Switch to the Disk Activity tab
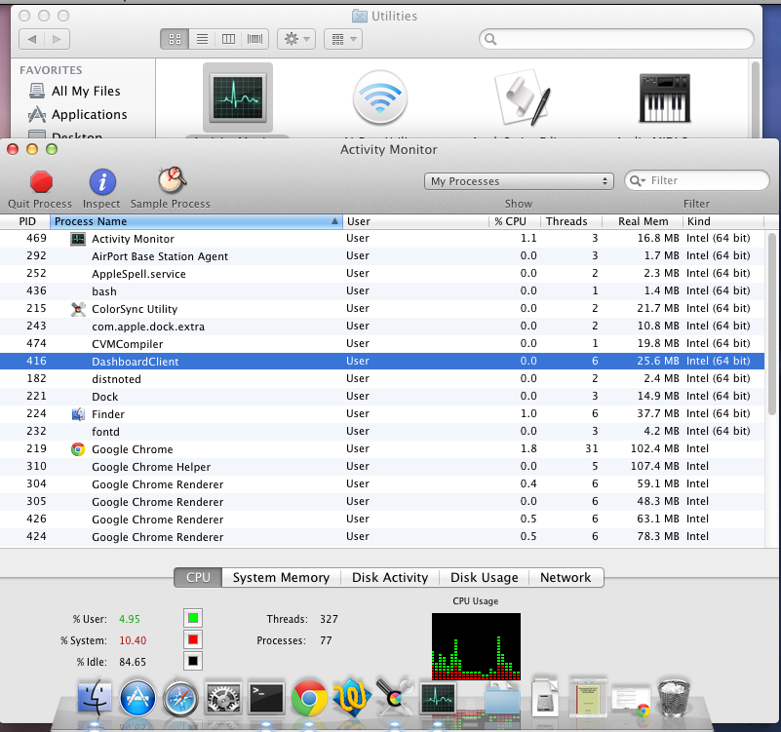Viewport: 781px width, 732px height. click(x=389, y=577)
